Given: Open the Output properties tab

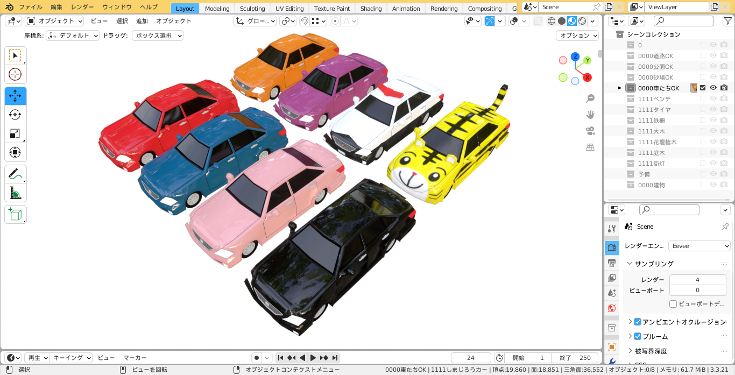Looking at the screenshot, I should point(612,263).
